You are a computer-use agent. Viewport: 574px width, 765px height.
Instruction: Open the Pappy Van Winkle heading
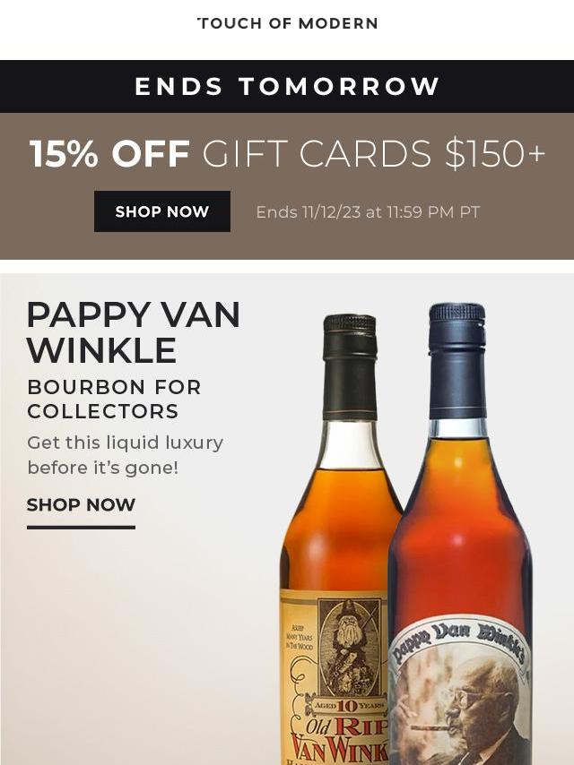(134, 332)
